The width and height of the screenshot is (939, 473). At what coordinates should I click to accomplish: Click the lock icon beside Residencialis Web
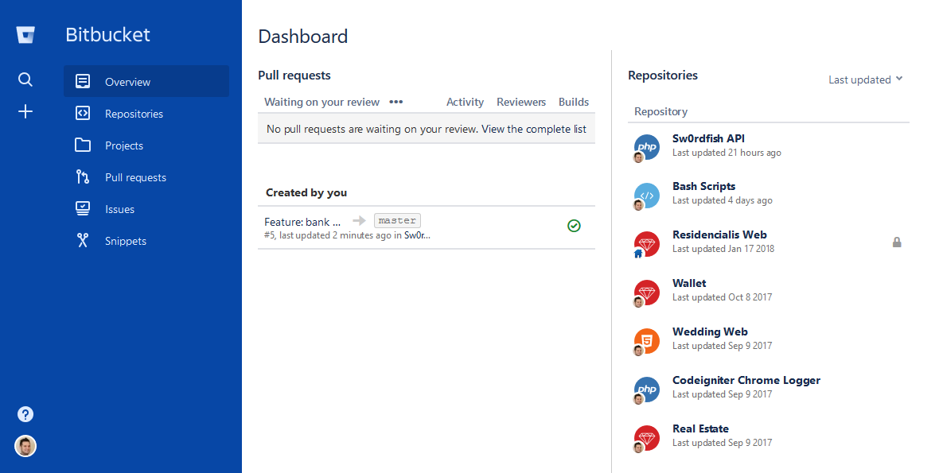(x=897, y=242)
